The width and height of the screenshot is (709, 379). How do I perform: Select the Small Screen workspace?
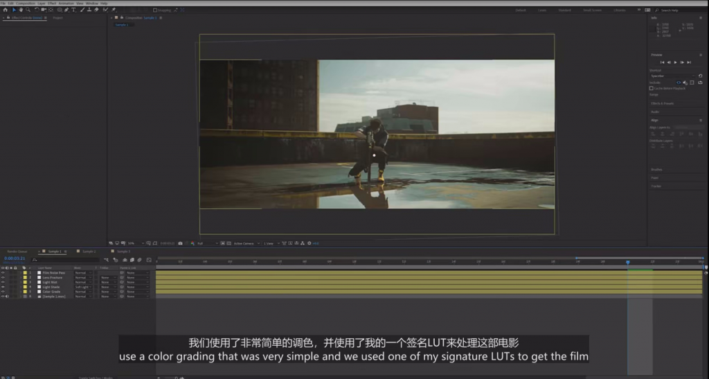[x=593, y=10]
